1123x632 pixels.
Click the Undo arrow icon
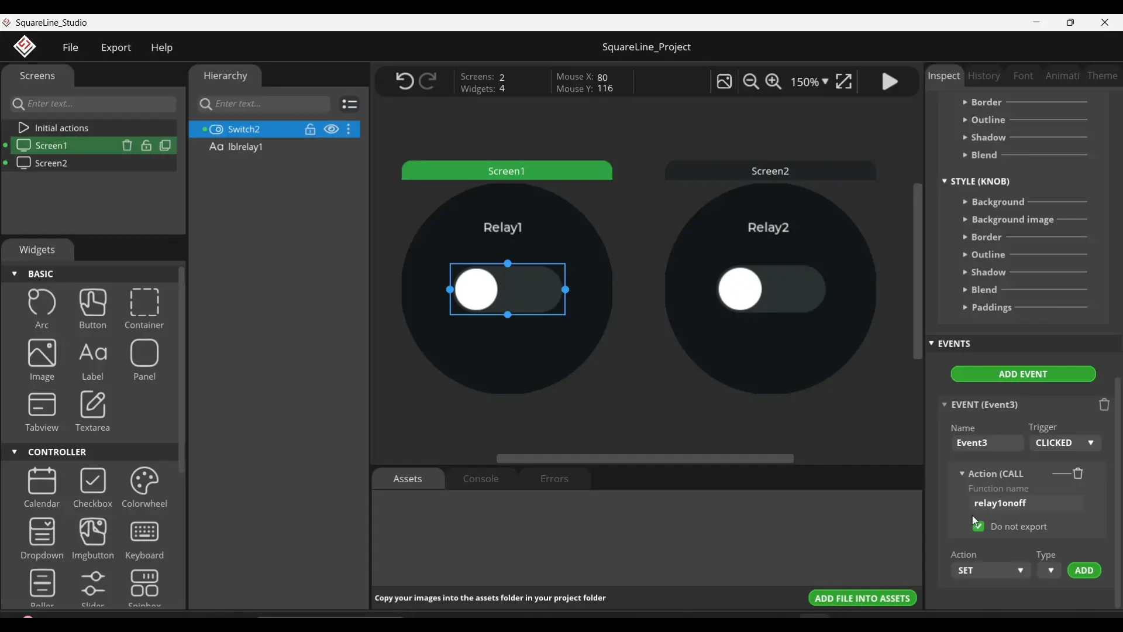[x=404, y=81]
